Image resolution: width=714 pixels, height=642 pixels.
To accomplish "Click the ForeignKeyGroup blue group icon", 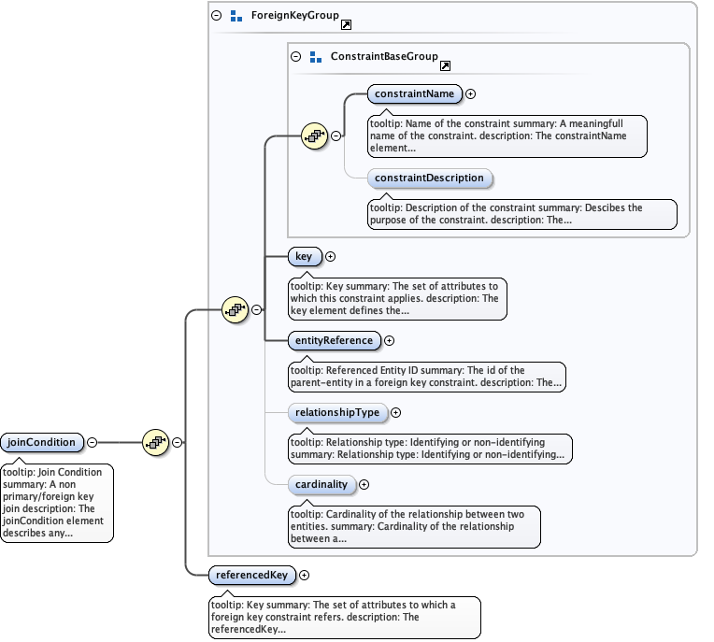I will click(x=236, y=16).
